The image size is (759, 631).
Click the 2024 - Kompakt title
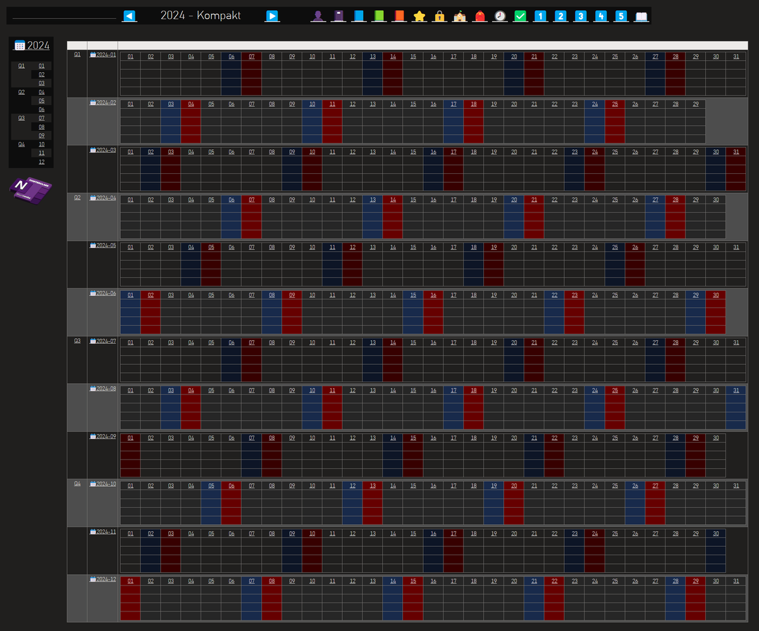coord(201,16)
